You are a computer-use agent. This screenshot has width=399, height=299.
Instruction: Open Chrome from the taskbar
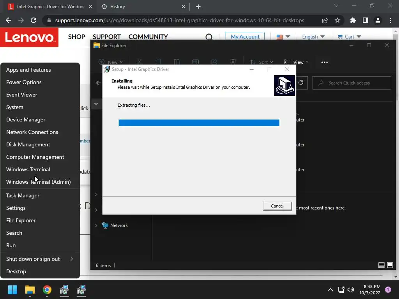47,290
